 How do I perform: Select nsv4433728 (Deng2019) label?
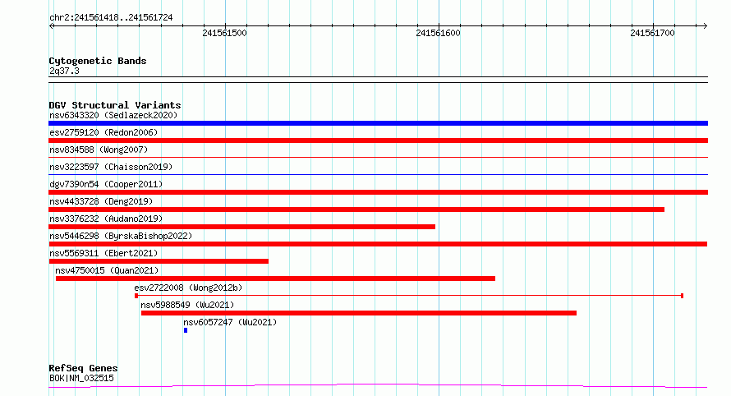coord(101,201)
